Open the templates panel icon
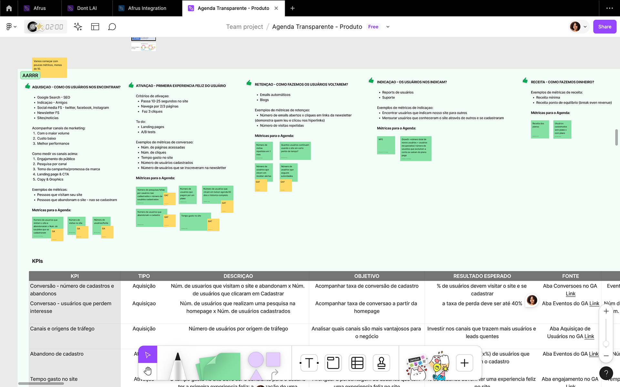 95,27
